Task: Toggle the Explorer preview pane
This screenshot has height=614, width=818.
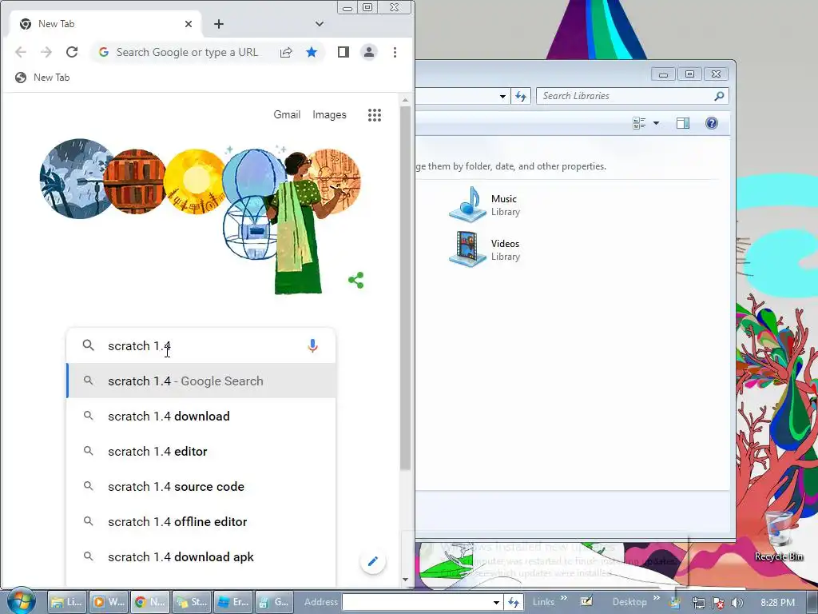Action: tap(683, 123)
